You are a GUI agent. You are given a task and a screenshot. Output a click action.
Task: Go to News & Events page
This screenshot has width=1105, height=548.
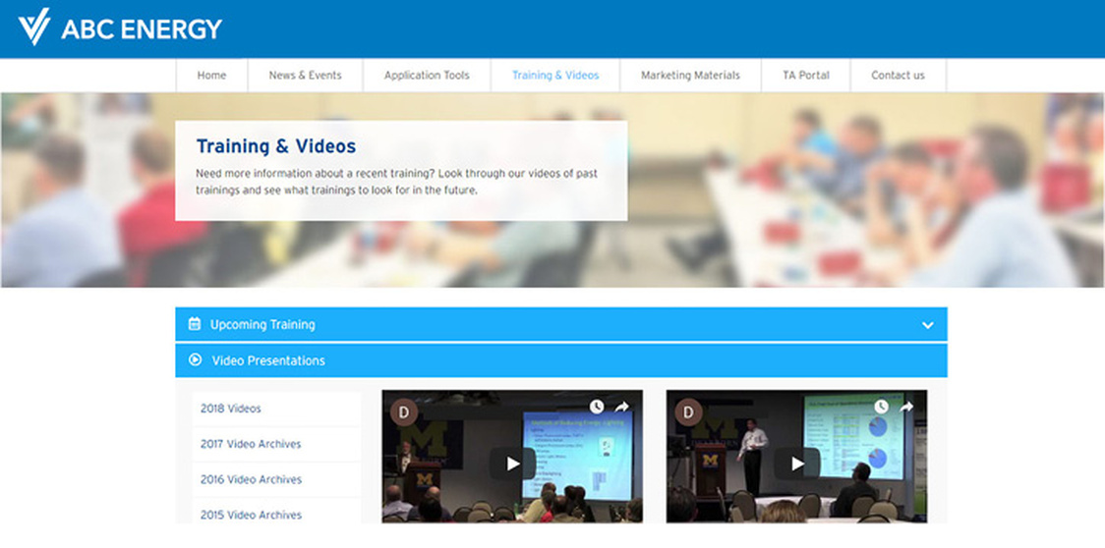tap(305, 76)
